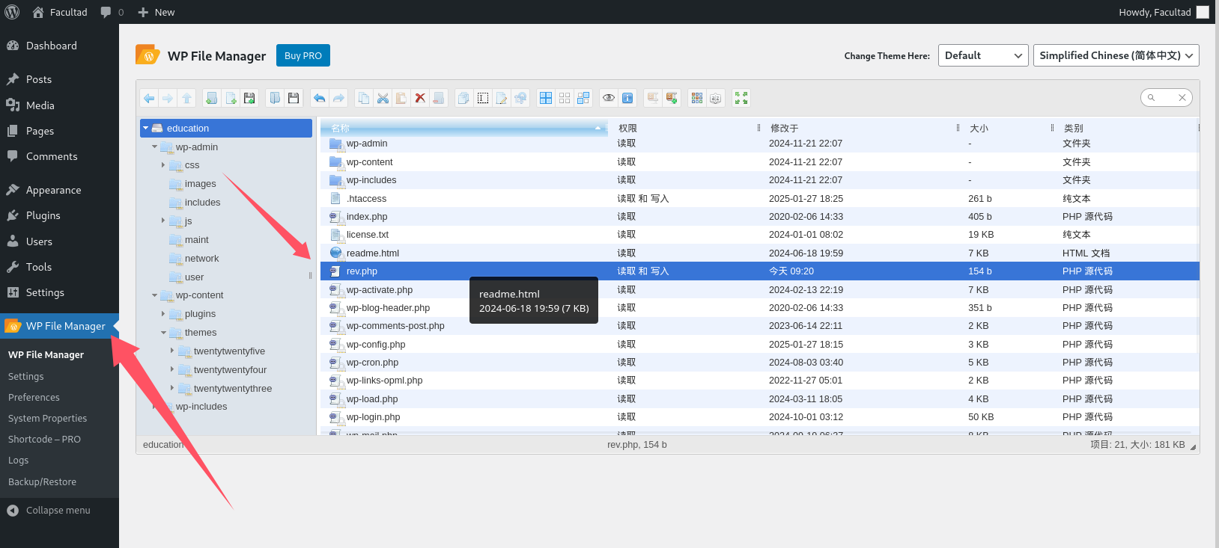Click Collapse menu link in sidebar
This screenshot has width=1219, height=548.
[58, 510]
